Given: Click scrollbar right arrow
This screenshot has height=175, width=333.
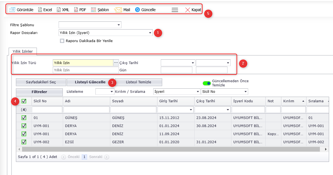Looking at the screenshot, I should (x=326, y=149).
